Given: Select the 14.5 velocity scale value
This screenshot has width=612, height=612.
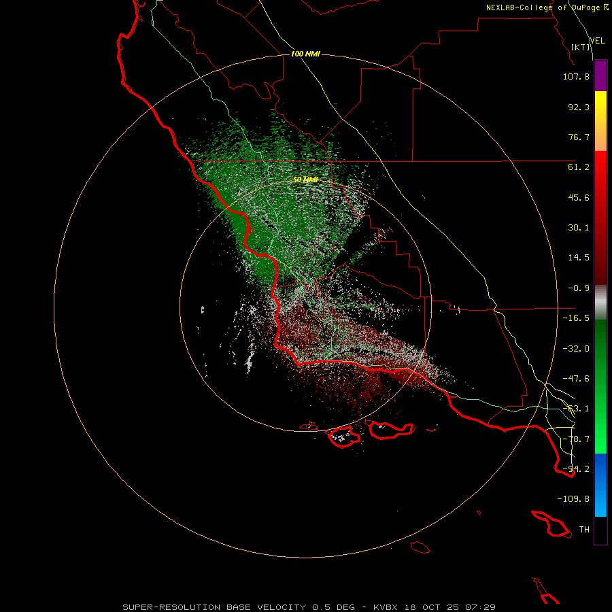Looking at the screenshot, I should pyautogui.click(x=579, y=258).
